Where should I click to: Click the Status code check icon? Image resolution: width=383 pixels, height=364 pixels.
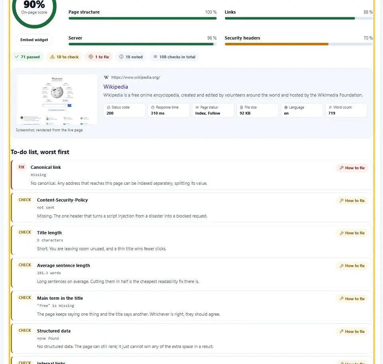109,107
